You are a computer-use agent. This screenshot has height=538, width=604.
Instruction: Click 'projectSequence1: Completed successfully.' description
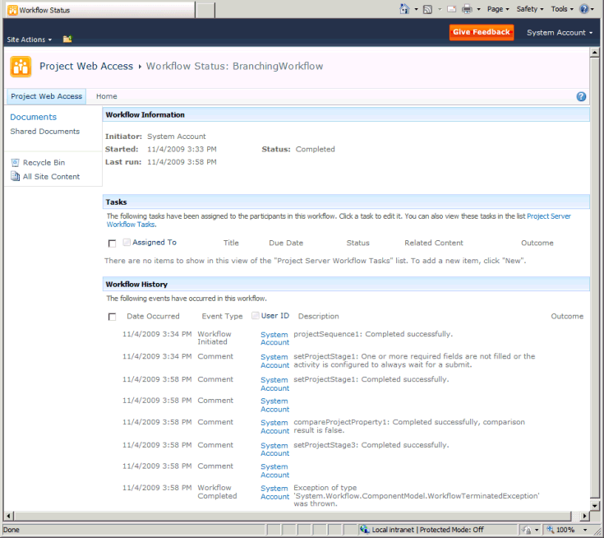[x=373, y=334]
